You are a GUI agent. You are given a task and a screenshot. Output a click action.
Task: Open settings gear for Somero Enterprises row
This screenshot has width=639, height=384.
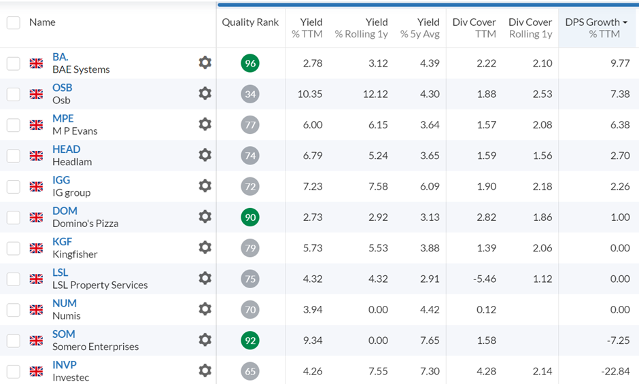pos(205,340)
